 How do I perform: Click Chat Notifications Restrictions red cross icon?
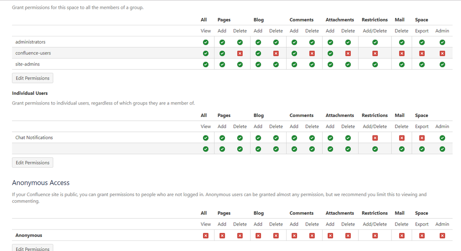tap(375, 138)
